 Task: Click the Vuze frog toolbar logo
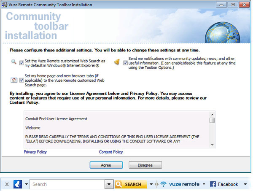(x=18, y=184)
